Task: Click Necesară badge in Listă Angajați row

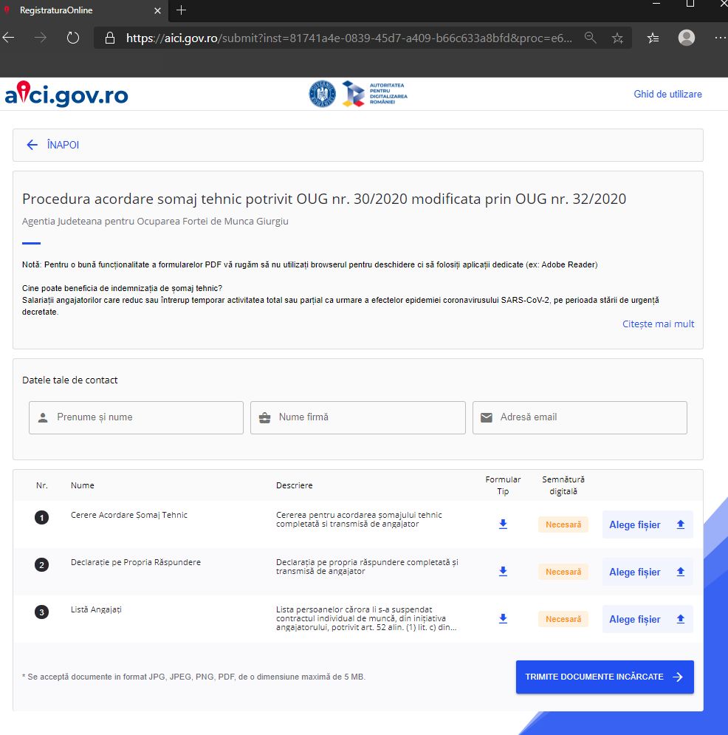Action: [563, 619]
